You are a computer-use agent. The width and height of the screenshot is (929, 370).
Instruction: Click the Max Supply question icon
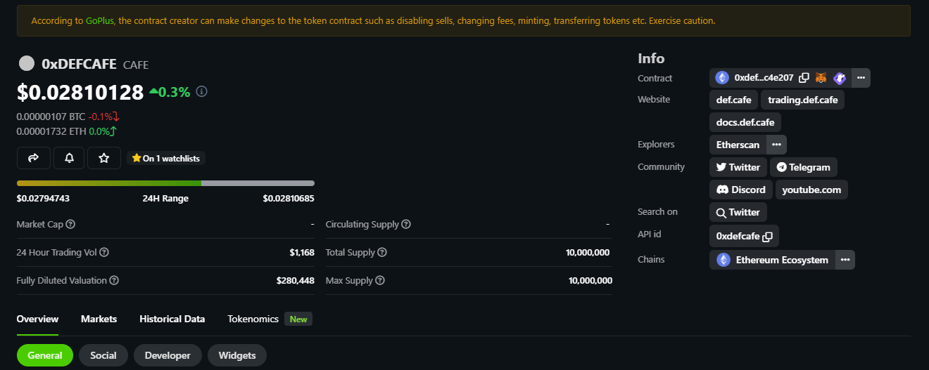380,281
